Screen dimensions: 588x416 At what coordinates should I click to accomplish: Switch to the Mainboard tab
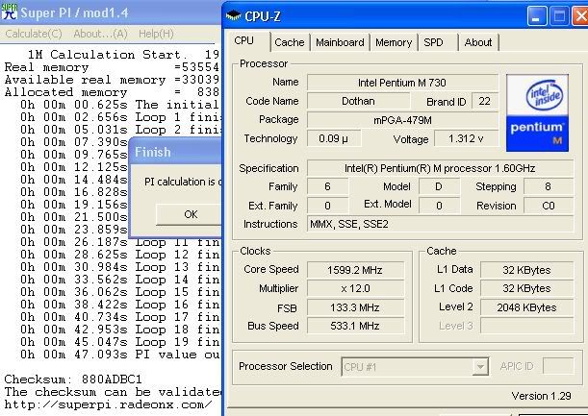(x=340, y=43)
